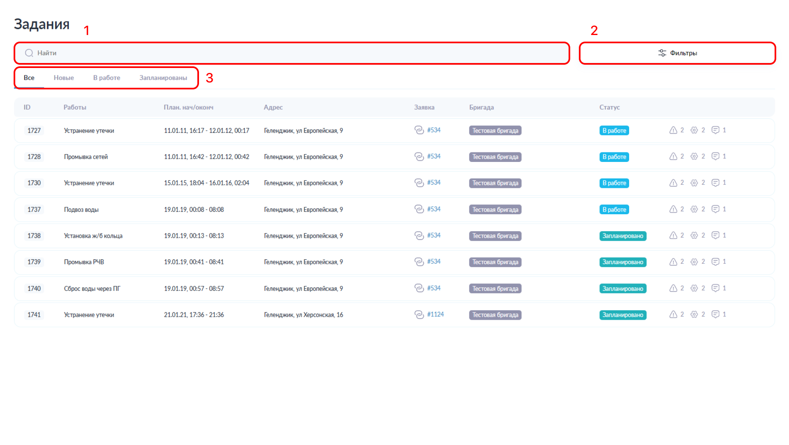The width and height of the screenshot is (789, 445).
Task: Click the Запланировано status badge for task 1740
Action: point(622,289)
